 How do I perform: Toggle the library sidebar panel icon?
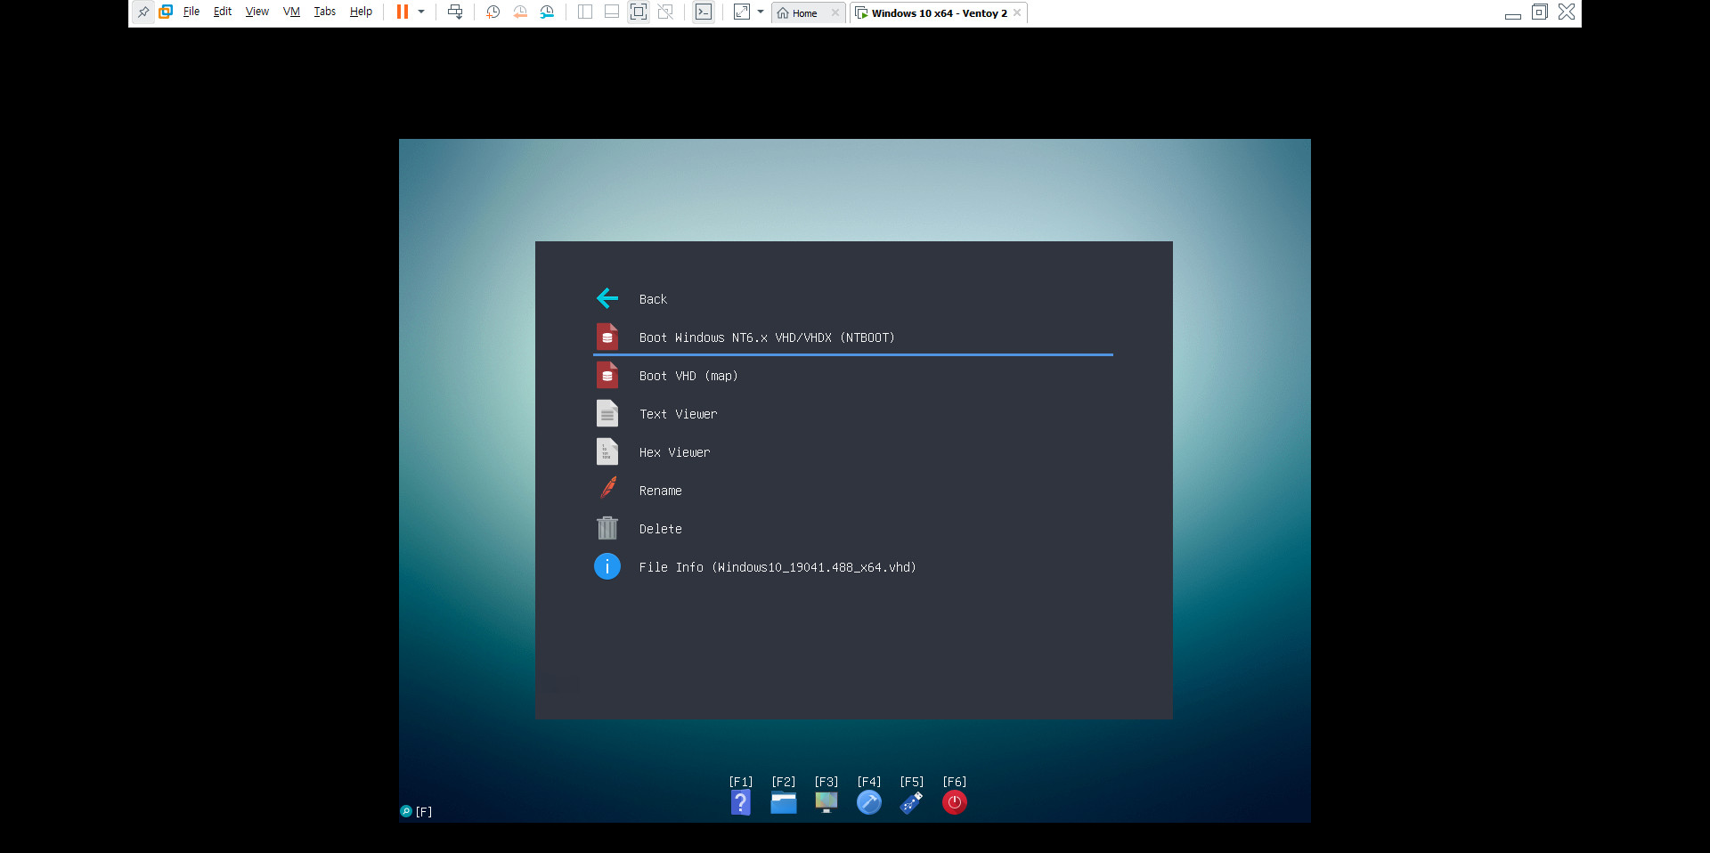tap(585, 12)
